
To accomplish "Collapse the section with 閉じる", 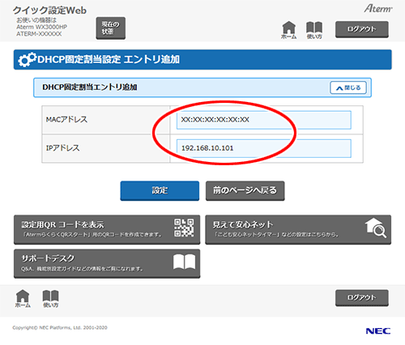I will tap(348, 87).
